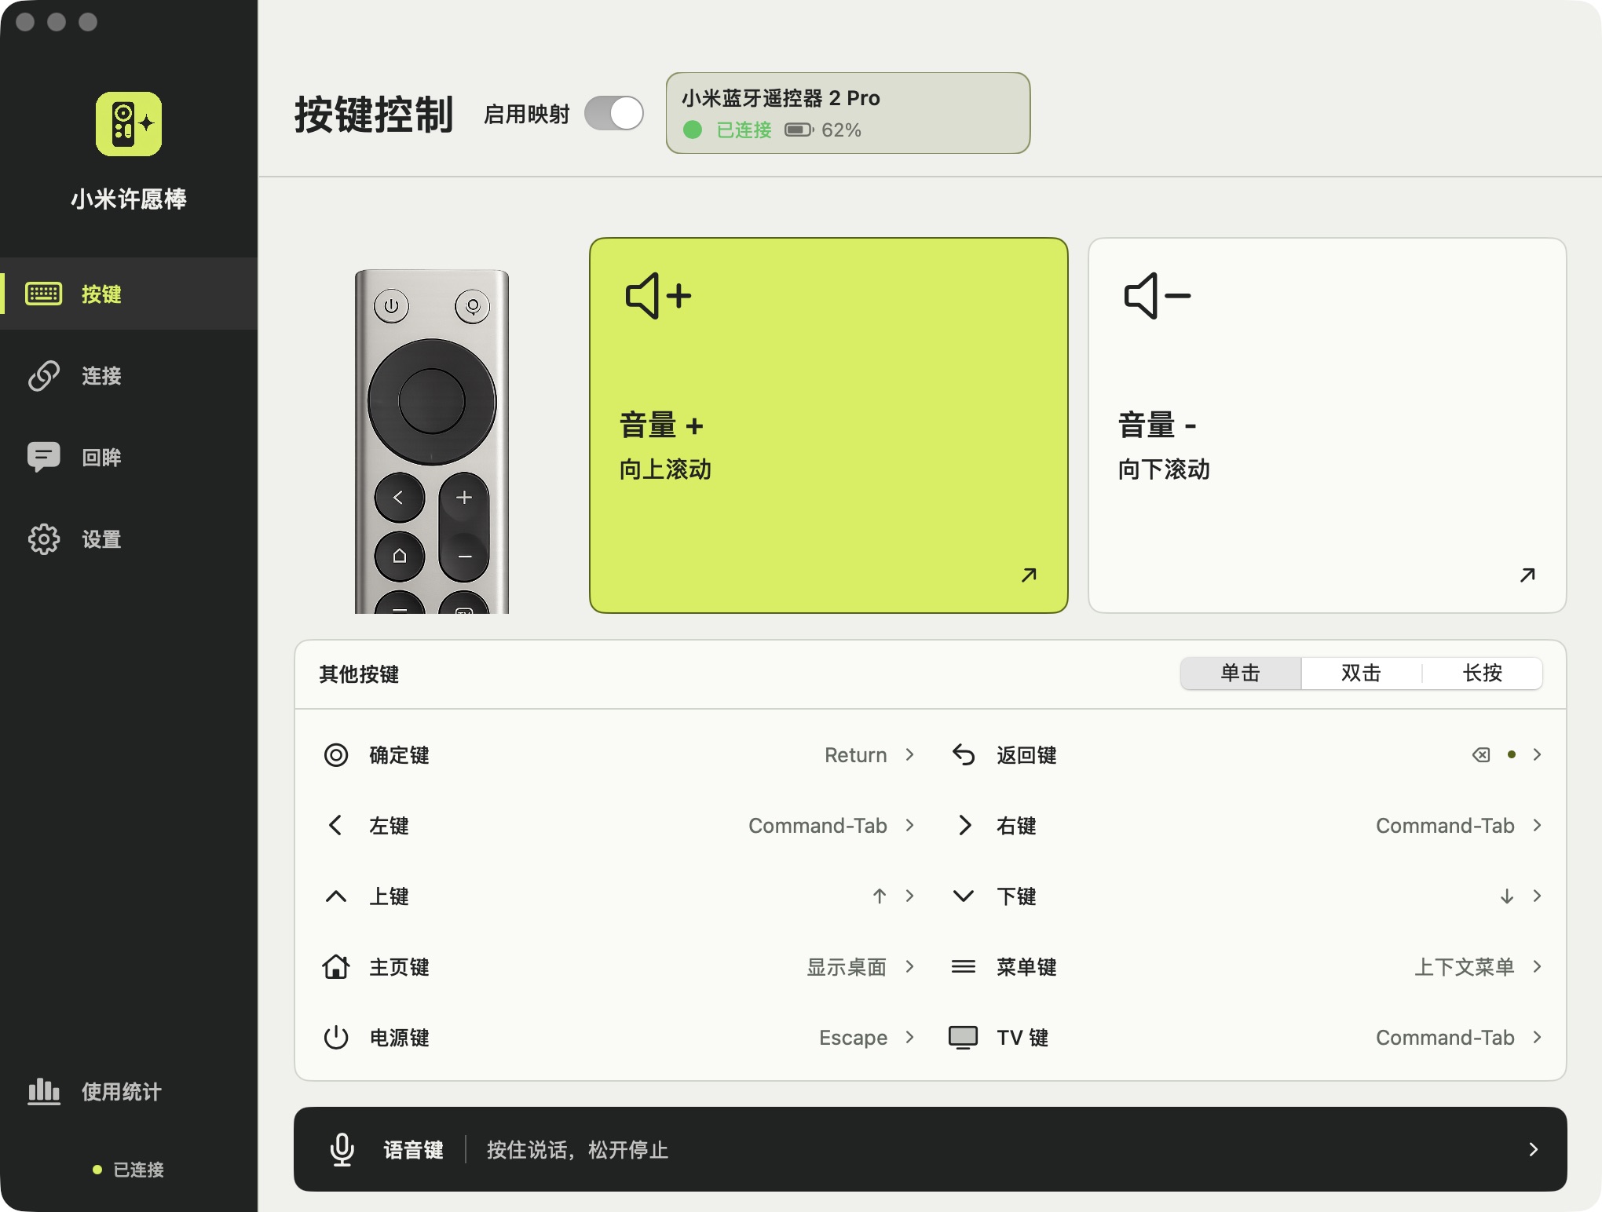Expand the 下键 mapping chevron

(1538, 896)
